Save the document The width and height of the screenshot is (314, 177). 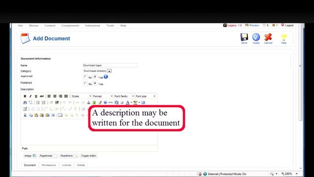point(244,38)
